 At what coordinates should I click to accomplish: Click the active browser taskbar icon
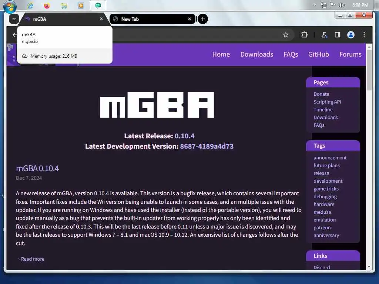[x=98, y=5]
